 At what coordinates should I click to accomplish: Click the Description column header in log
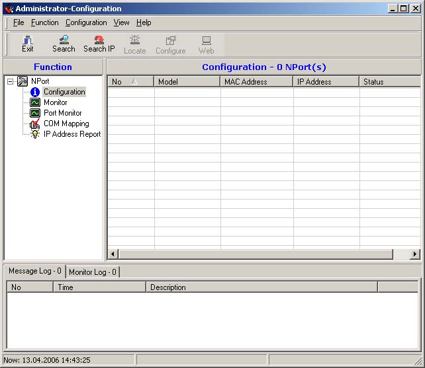261,287
